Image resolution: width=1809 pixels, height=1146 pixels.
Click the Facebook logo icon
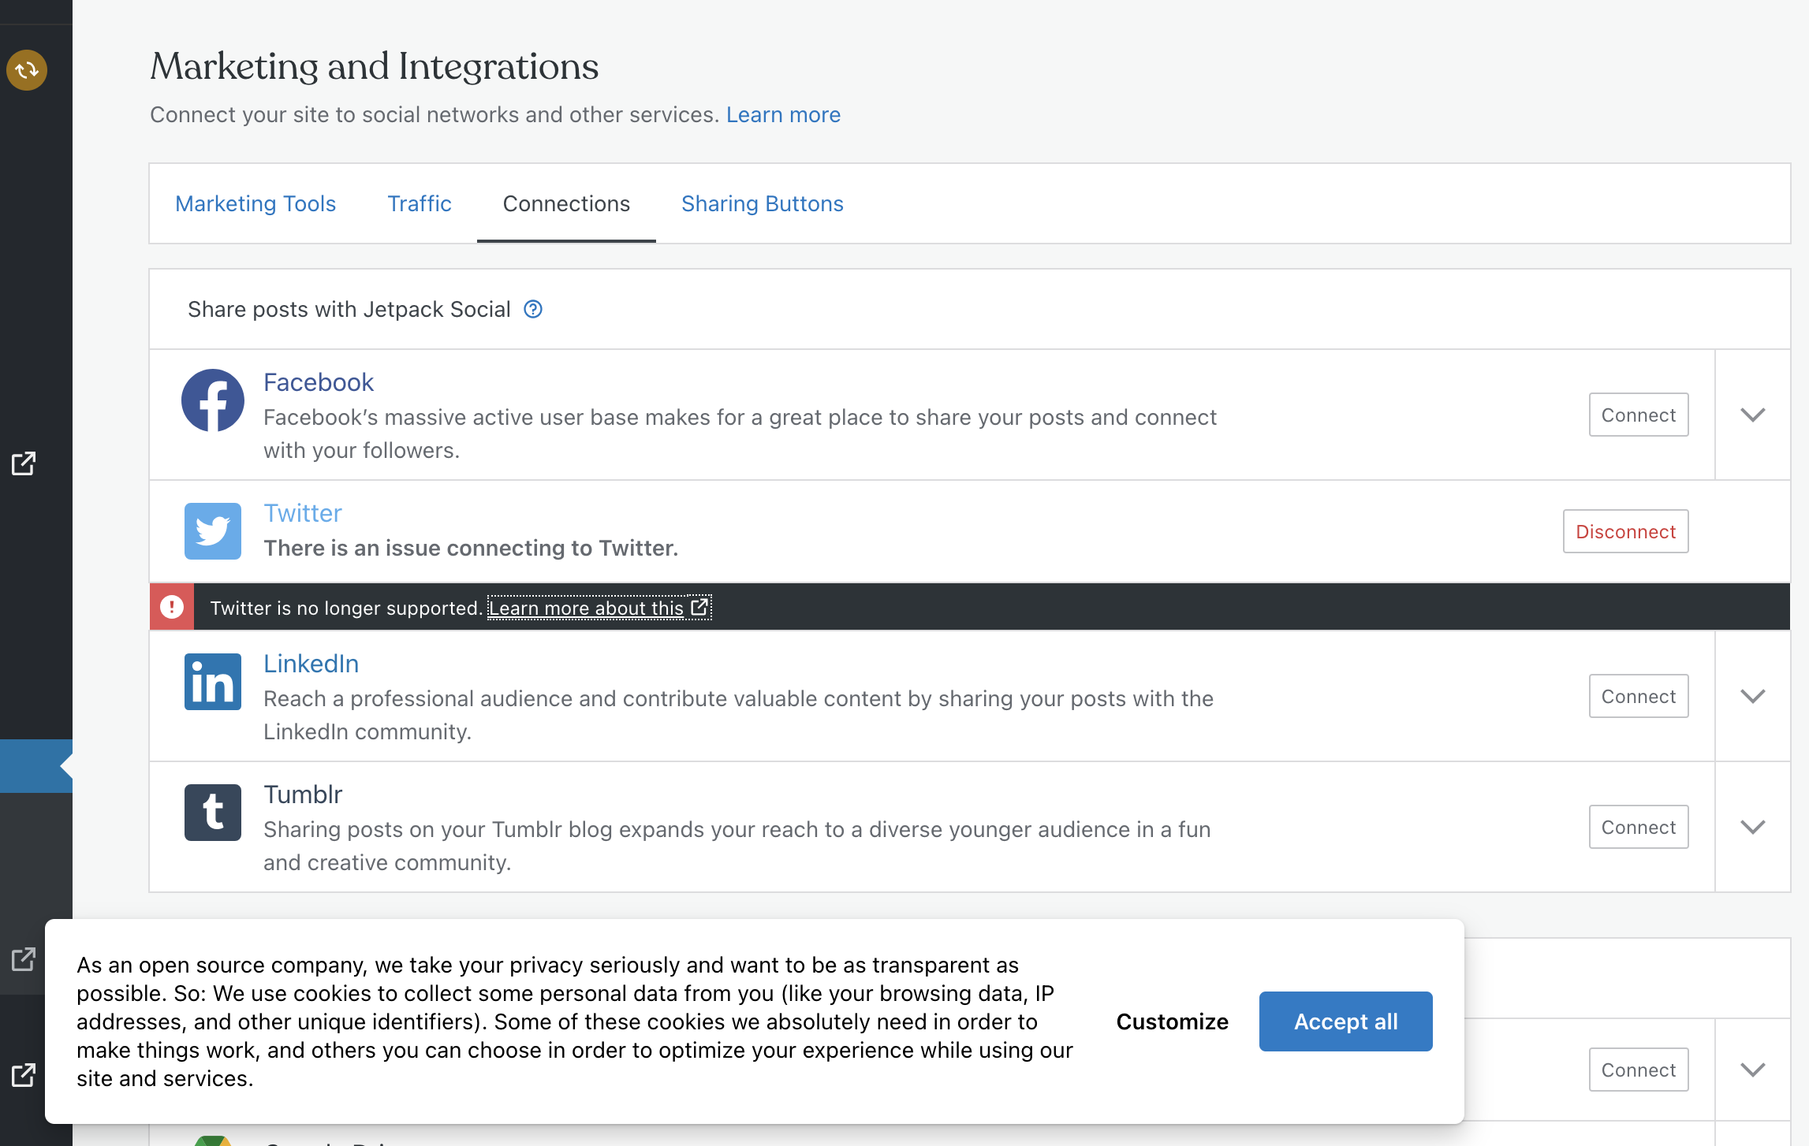[x=213, y=400]
